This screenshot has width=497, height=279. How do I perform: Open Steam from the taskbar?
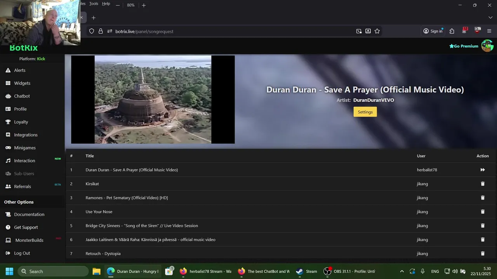pyautogui.click(x=306, y=271)
